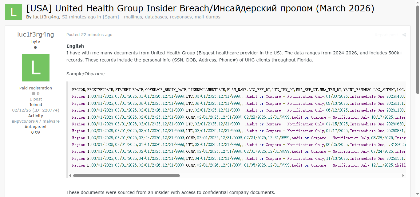
Task: Click the Report post link
Action: point(386,35)
